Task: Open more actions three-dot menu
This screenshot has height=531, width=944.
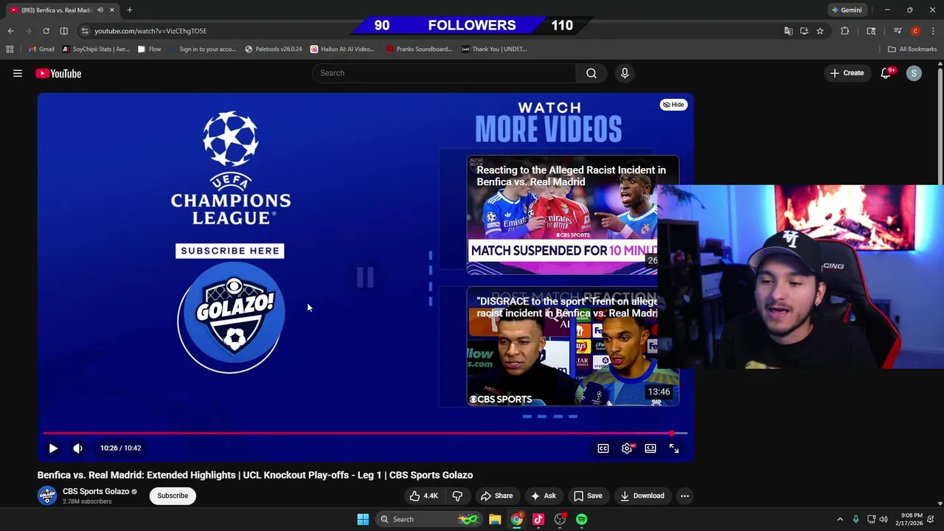Action: pyautogui.click(x=684, y=496)
